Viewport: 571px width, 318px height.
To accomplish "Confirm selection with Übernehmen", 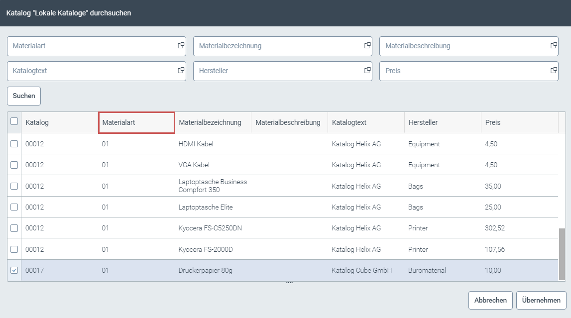I will coord(542,300).
